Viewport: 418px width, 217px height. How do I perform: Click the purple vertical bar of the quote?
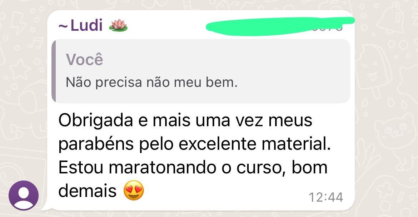click(x=53, y=71)
